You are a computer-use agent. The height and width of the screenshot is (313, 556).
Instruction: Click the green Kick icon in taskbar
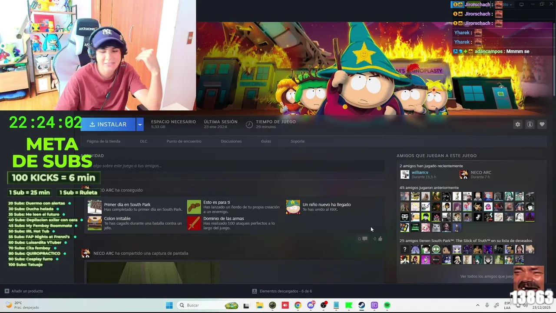(349, 305)
